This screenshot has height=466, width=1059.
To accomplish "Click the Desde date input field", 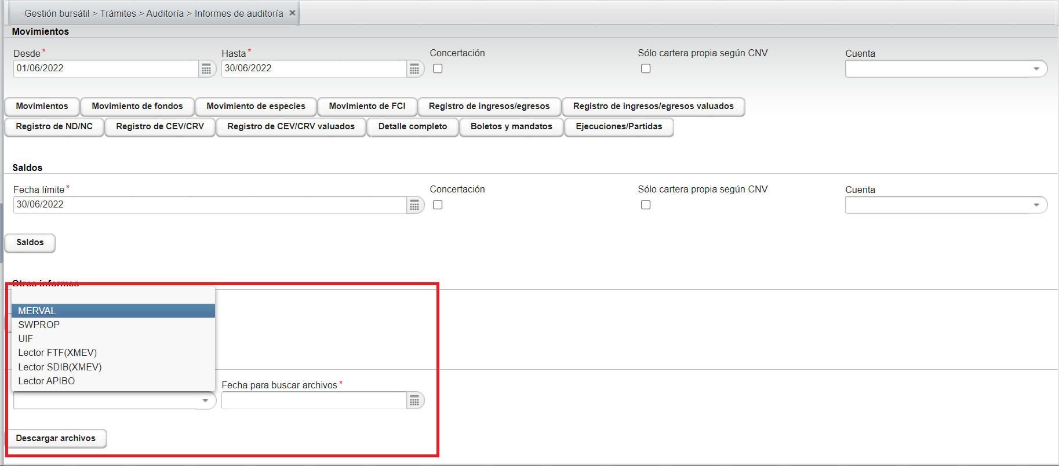I will click(x=105, y=68).
